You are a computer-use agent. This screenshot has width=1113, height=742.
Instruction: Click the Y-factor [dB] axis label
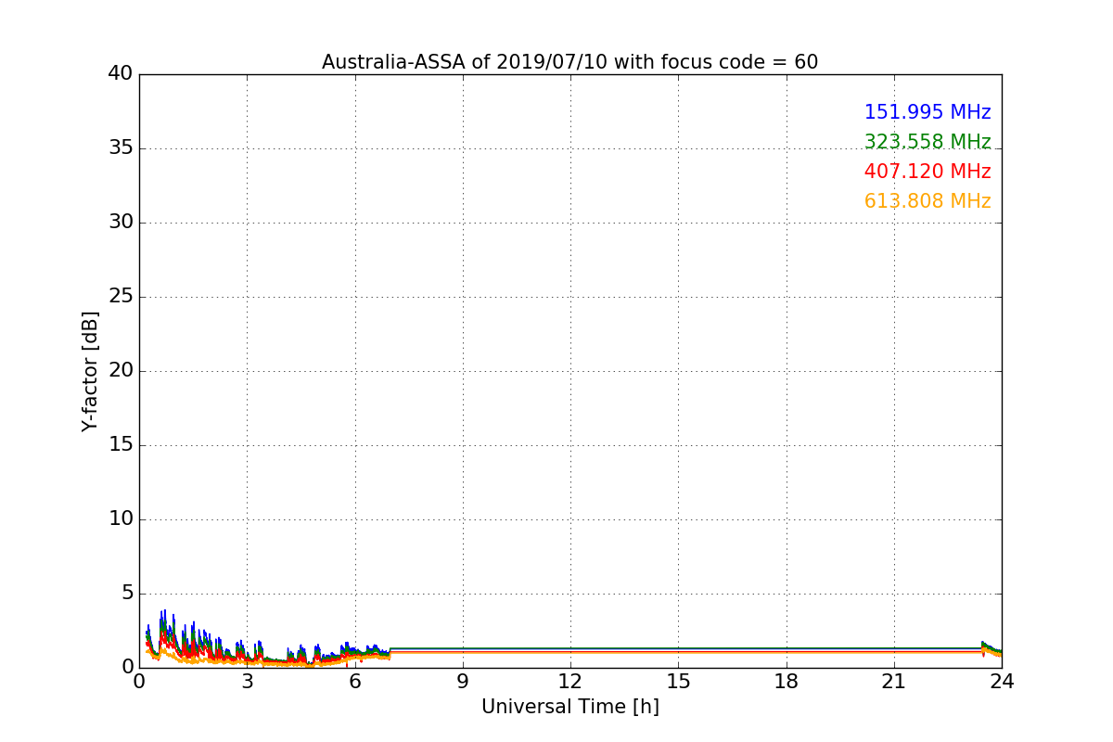(x=90, y=371)
